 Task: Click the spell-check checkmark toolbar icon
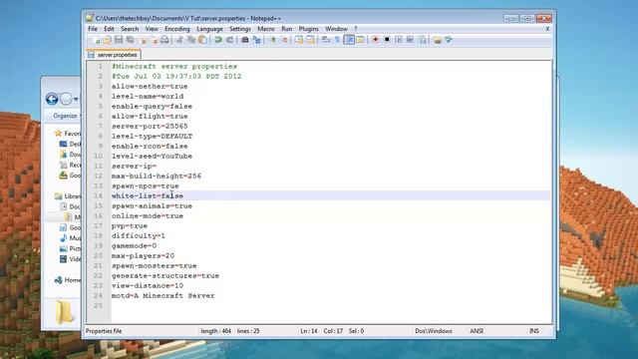click(x=449, y=40)
